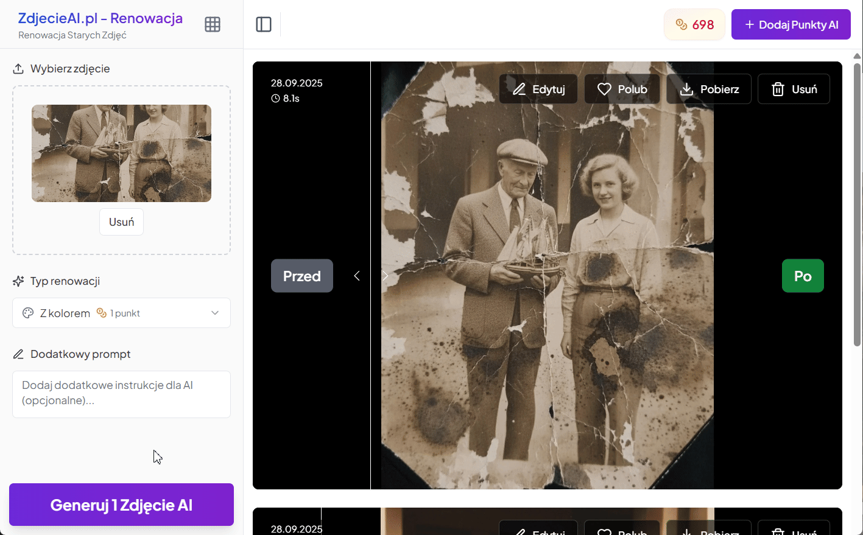Image resolution: width=863 pixels, height=535 pixels.
Task: Click the right arrow on comparison handle
Action: pos(385,276)
